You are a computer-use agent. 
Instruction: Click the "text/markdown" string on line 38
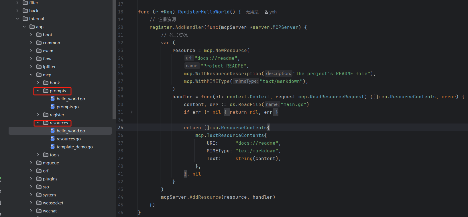pos(257,151)
